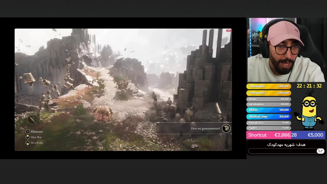Click the X button icon beside Dismount
The height and width of the screenshot is (184, 327).
pyautogui.click(x=28, y=132)
